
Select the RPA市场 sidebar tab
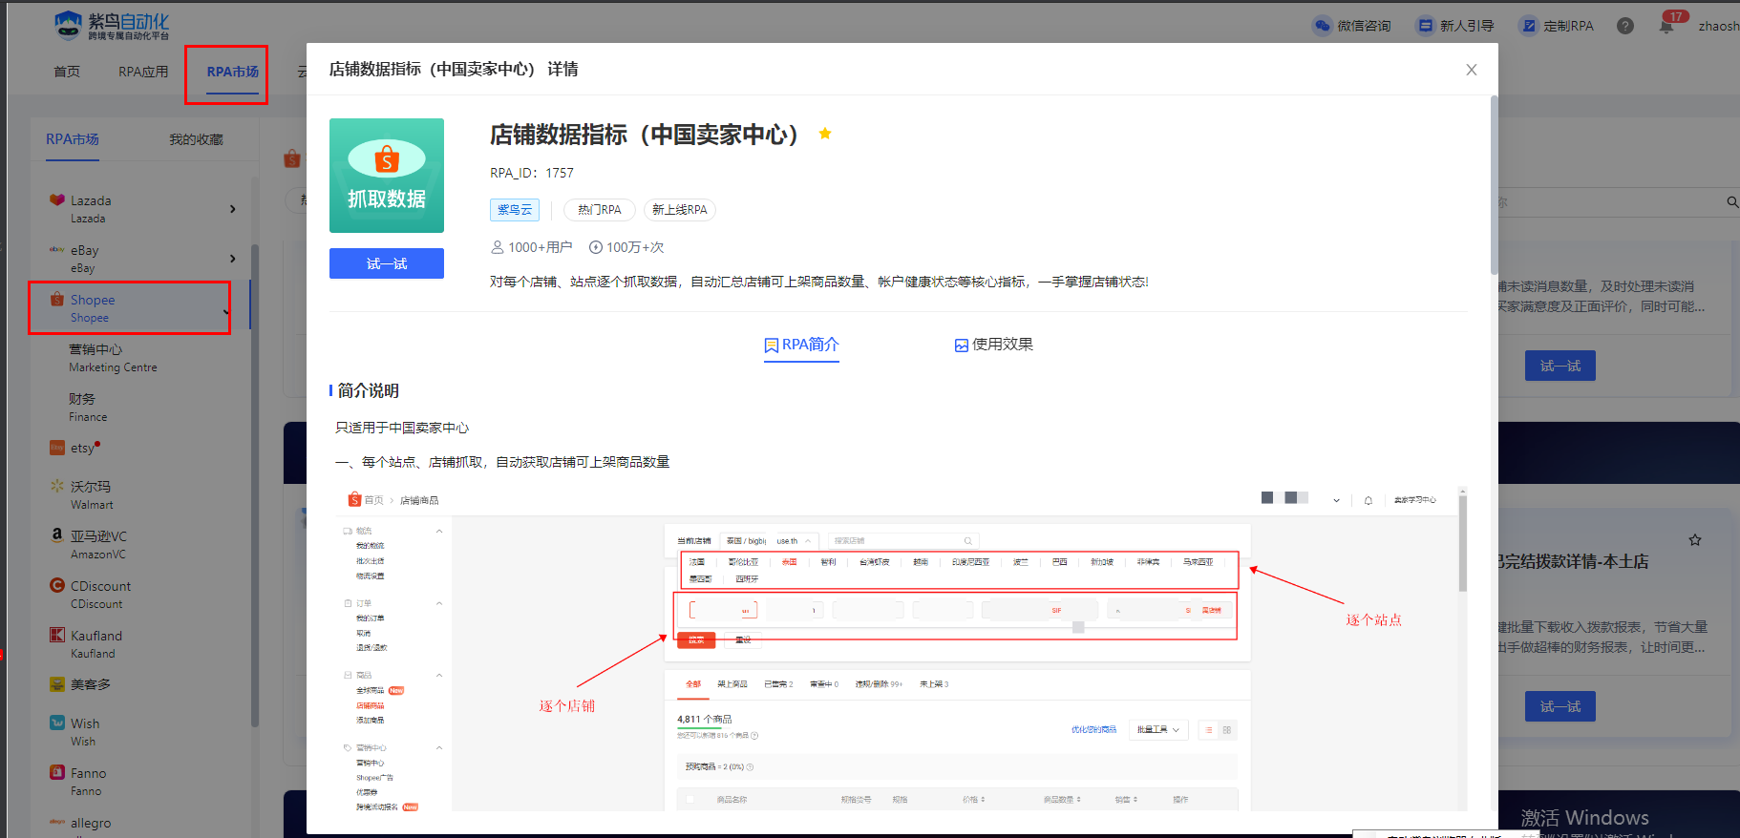(73, 139)
